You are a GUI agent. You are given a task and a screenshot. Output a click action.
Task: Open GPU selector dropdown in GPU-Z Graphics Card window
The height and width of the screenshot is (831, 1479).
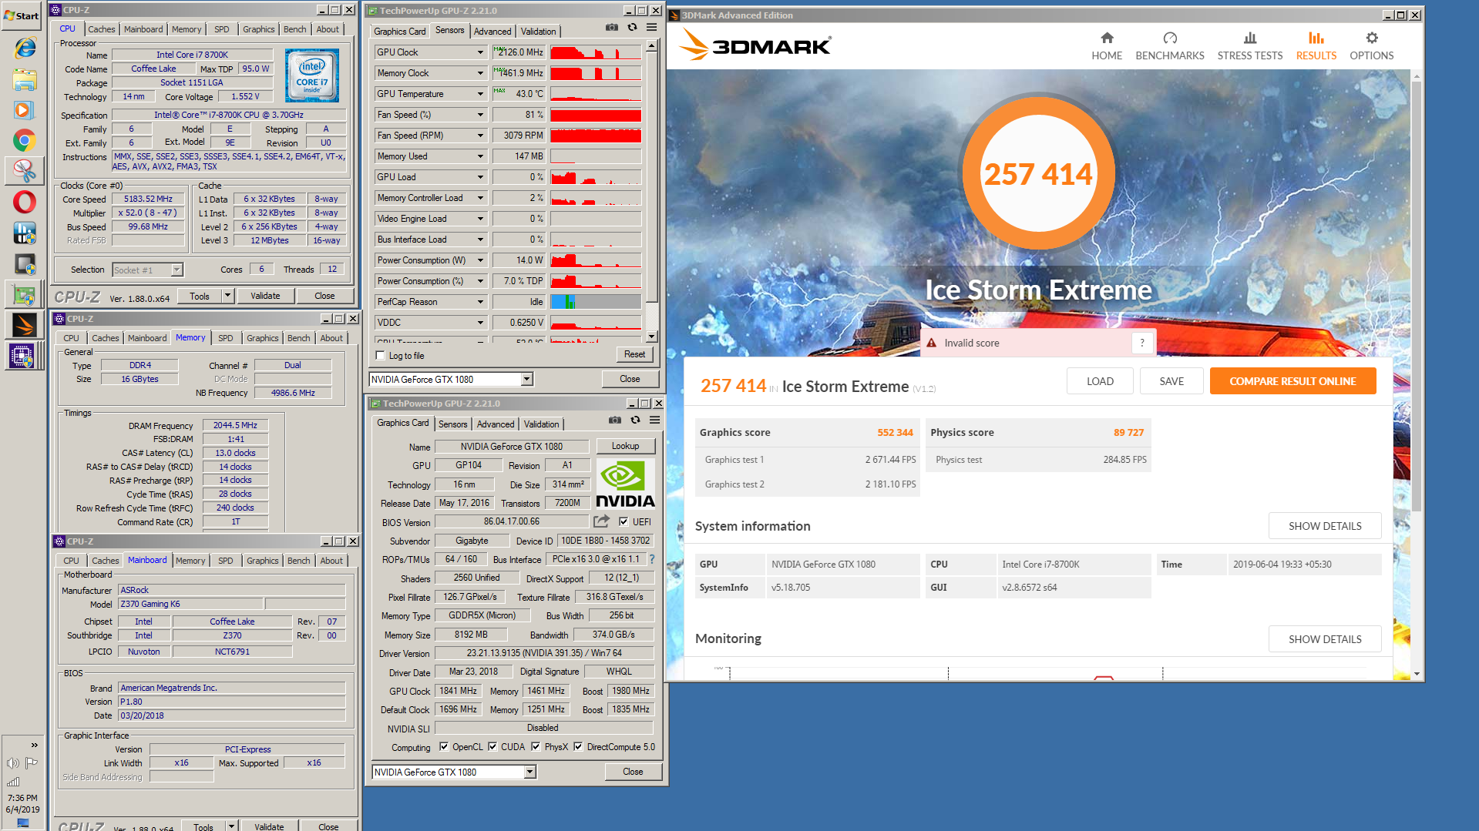[x=530, y=772]
